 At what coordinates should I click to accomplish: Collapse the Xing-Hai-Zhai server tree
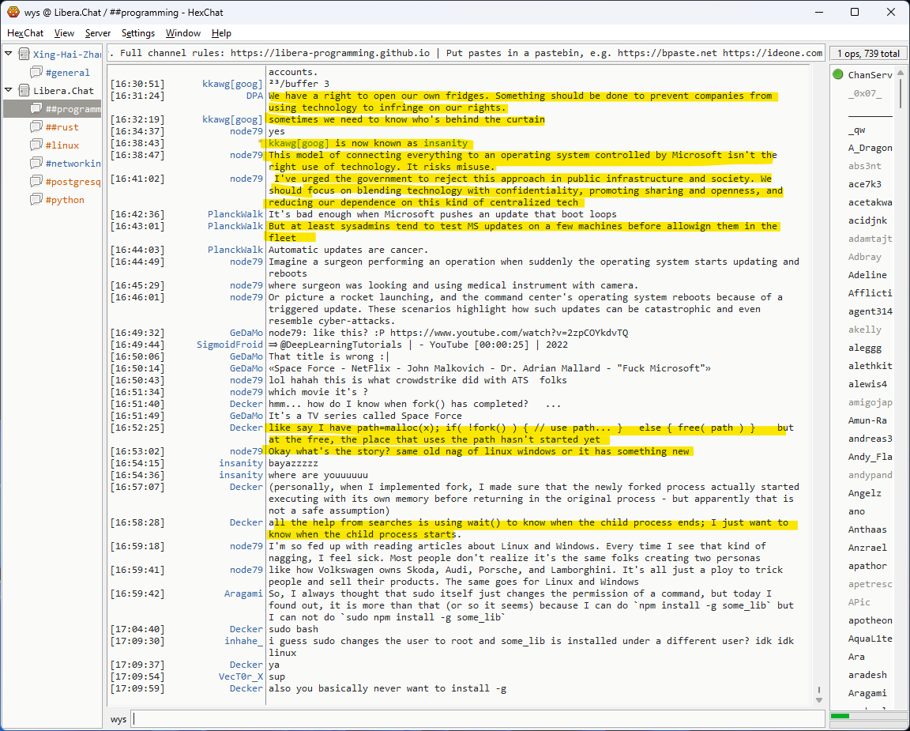(x=9, y=55)
